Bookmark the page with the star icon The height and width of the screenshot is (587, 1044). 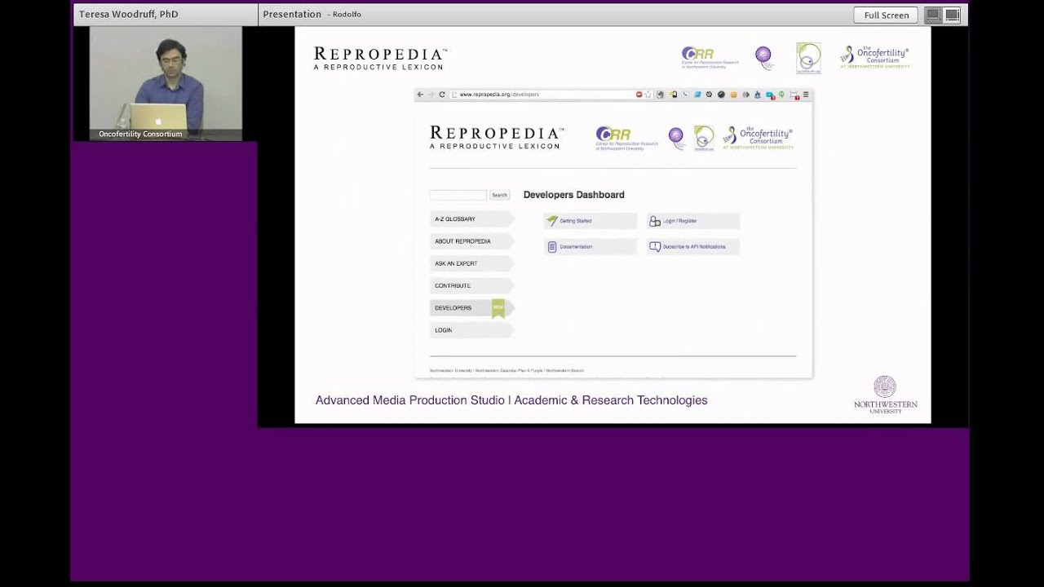coord(648,95)
